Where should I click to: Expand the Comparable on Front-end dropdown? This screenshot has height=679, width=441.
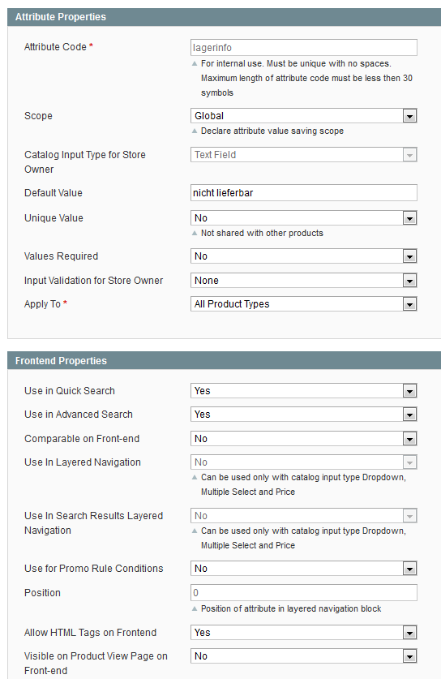pos(303,439)
